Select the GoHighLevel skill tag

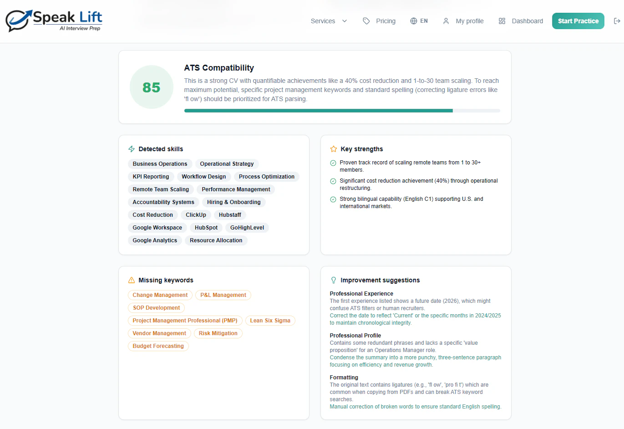pos(247,228)
